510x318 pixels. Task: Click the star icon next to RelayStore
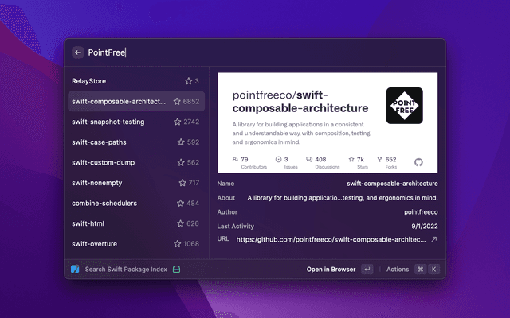pyautogui.click(x=189, y=81)
